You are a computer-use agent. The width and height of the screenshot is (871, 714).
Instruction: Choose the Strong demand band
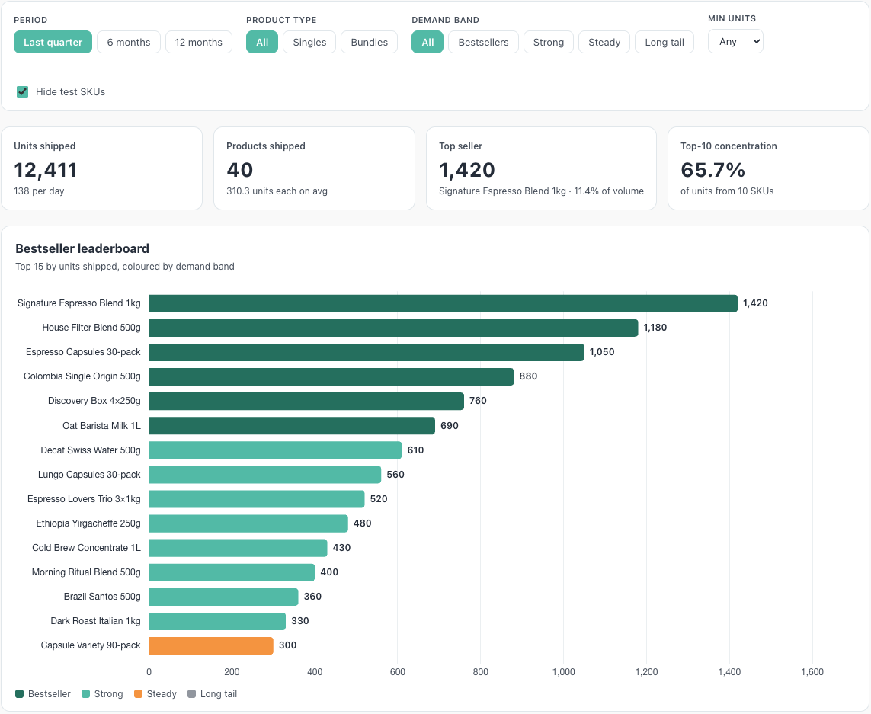click(548, 42)
